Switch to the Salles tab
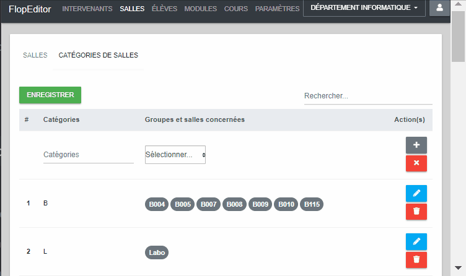Viewport: 466px width, 276px height. 35,55
